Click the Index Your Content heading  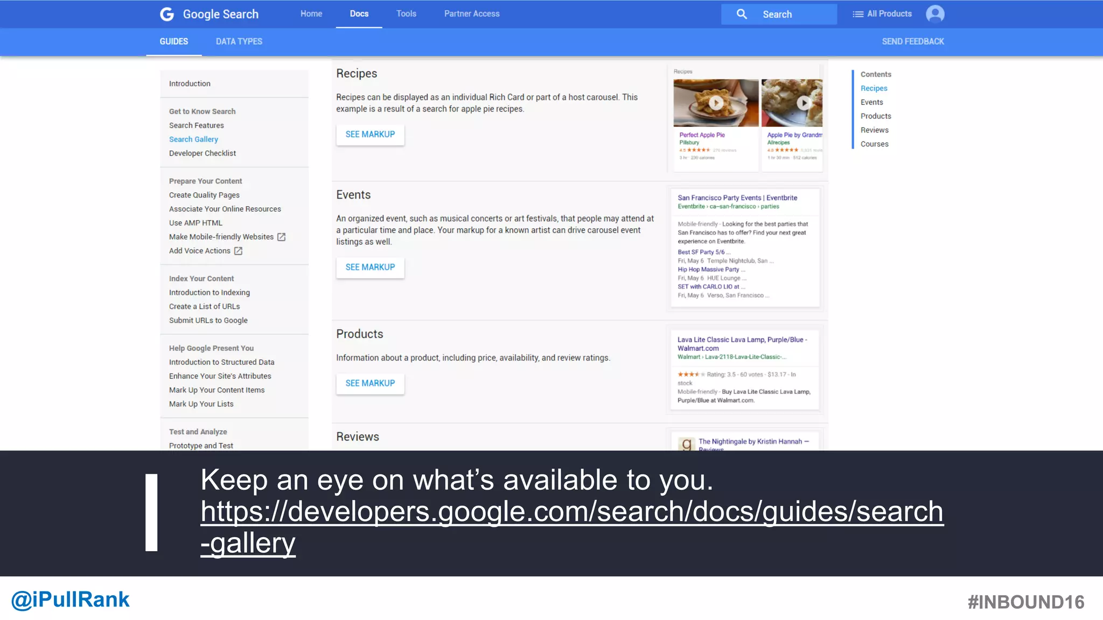click(201, 279)
